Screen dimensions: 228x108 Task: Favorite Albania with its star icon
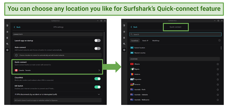coord(218,64)
